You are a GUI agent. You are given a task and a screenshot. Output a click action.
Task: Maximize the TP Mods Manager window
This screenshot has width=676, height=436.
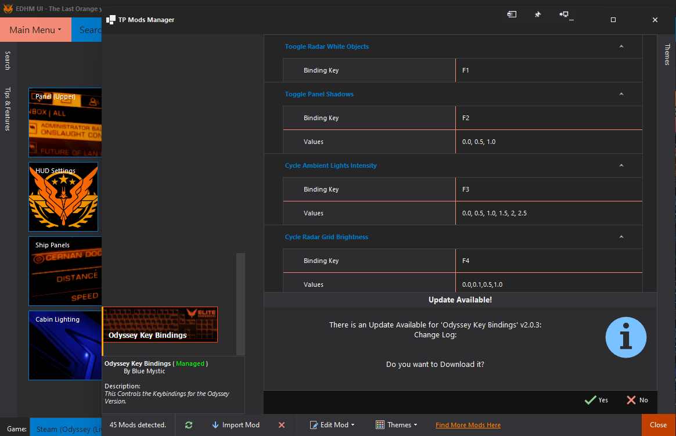(x=613, y=20)
